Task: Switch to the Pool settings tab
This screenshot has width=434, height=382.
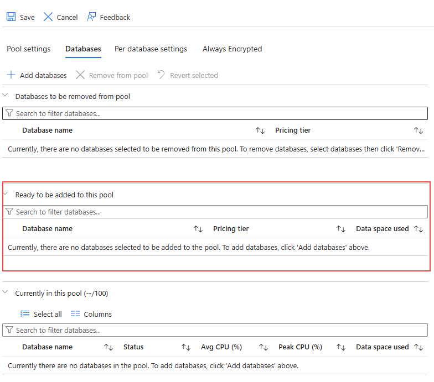Action: click(x=29, y=49)
